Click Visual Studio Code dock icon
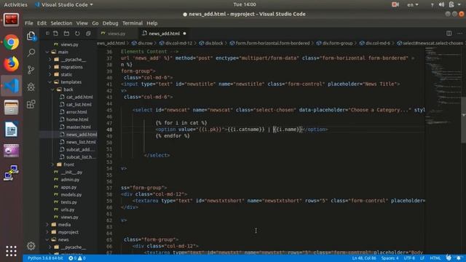The height and width of the screenshot is (262, 466). point(12,86)
